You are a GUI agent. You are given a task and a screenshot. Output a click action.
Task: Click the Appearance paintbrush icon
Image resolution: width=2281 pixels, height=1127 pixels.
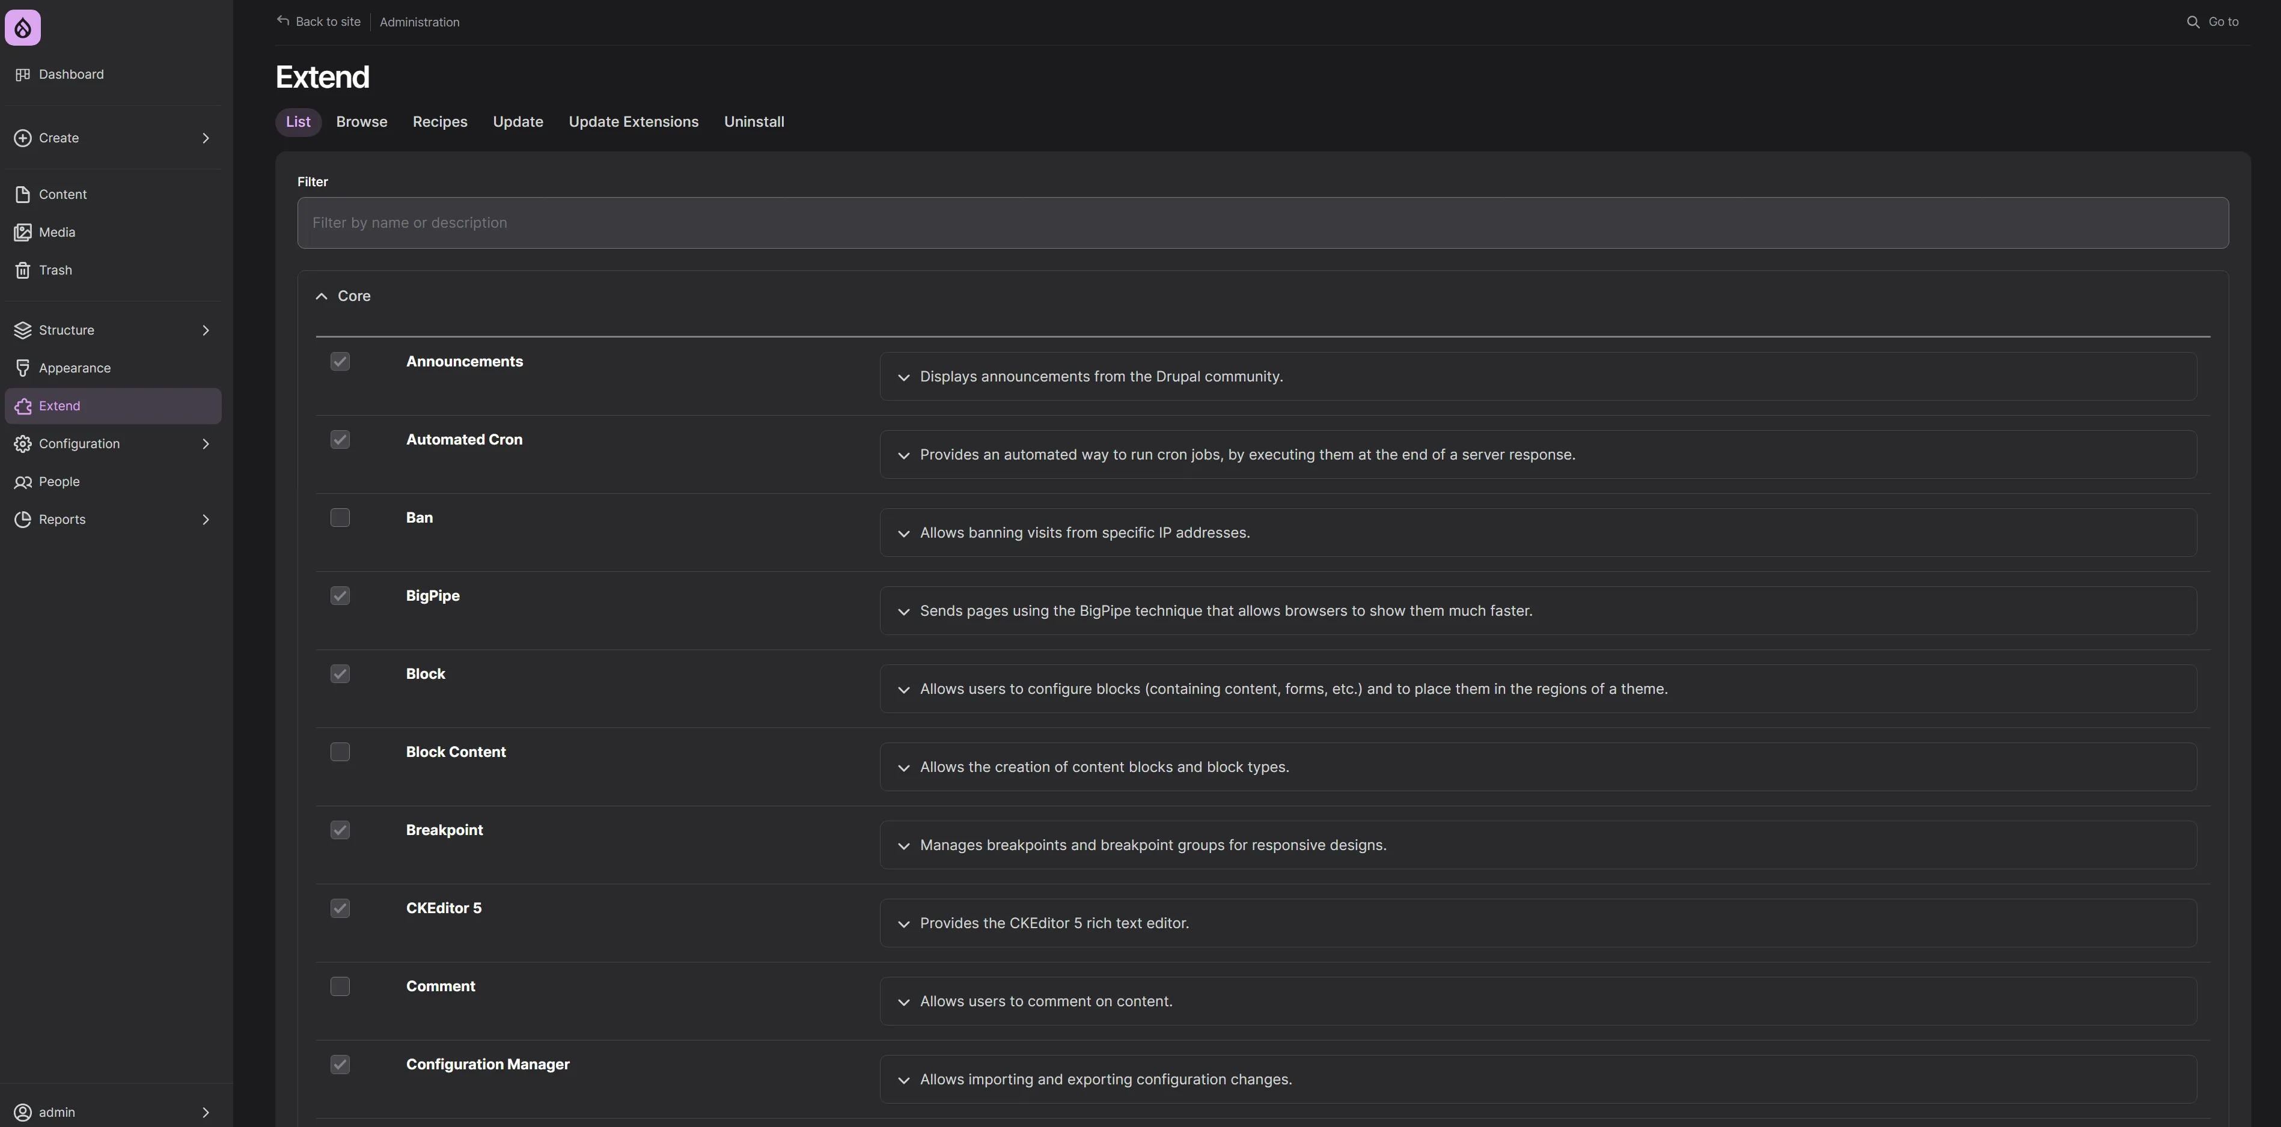pos(23,368)
